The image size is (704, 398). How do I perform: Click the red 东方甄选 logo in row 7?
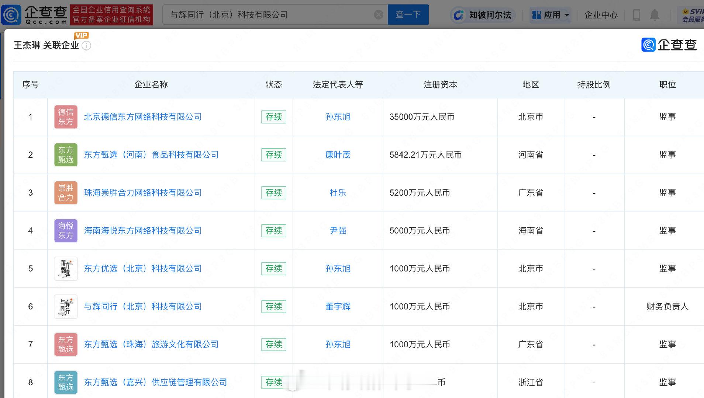66,345
